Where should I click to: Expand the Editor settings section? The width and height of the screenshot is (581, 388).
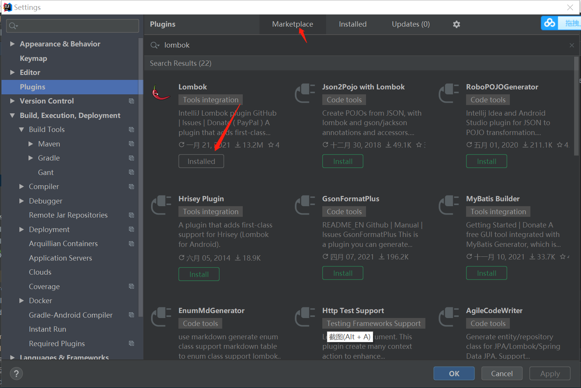pos(12,72)
